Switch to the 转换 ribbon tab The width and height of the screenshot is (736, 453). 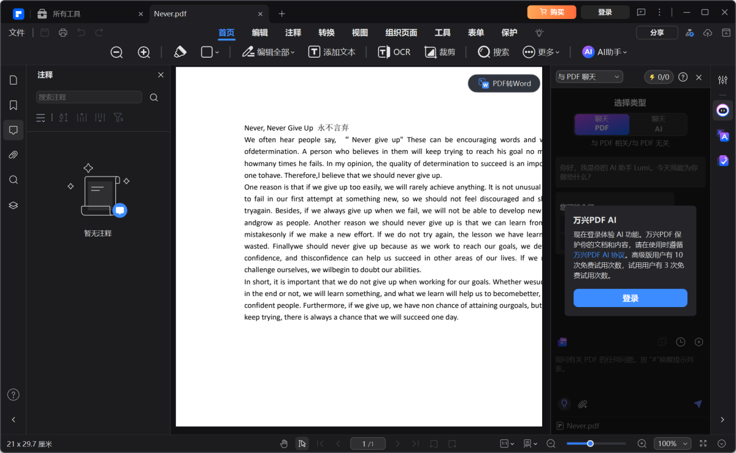click(x=326, y=32)
